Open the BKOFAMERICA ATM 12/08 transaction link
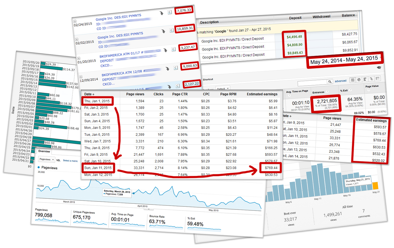Screen dimensions: 394x248 pyautogui.click(x=123, y=73)
